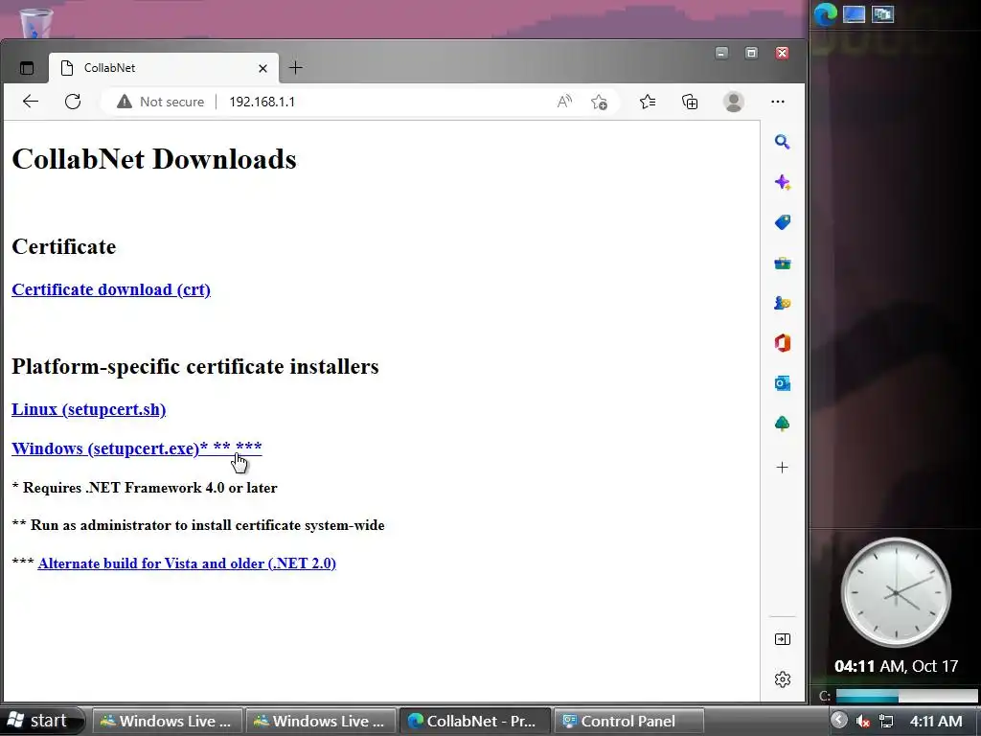The image size is (981, 736).
Task: Open Alternate build for Vista and older
Action: click(x=187, y=563)
